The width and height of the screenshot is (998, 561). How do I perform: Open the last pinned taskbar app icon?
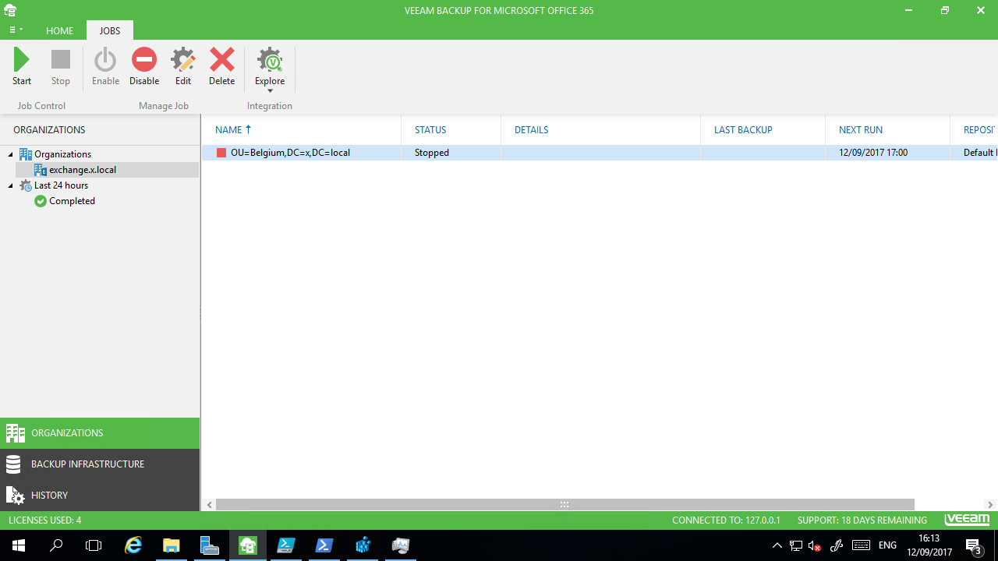[x=401, y=545]
